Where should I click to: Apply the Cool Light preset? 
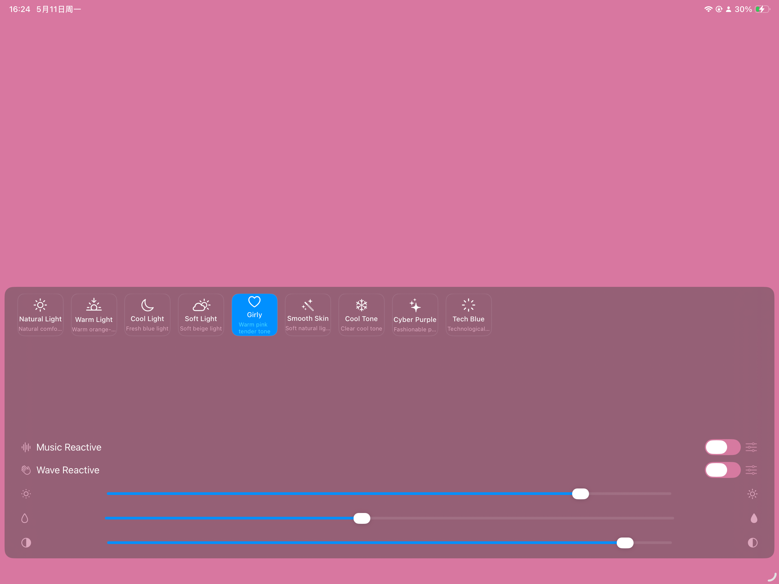(x=147, y=315)
